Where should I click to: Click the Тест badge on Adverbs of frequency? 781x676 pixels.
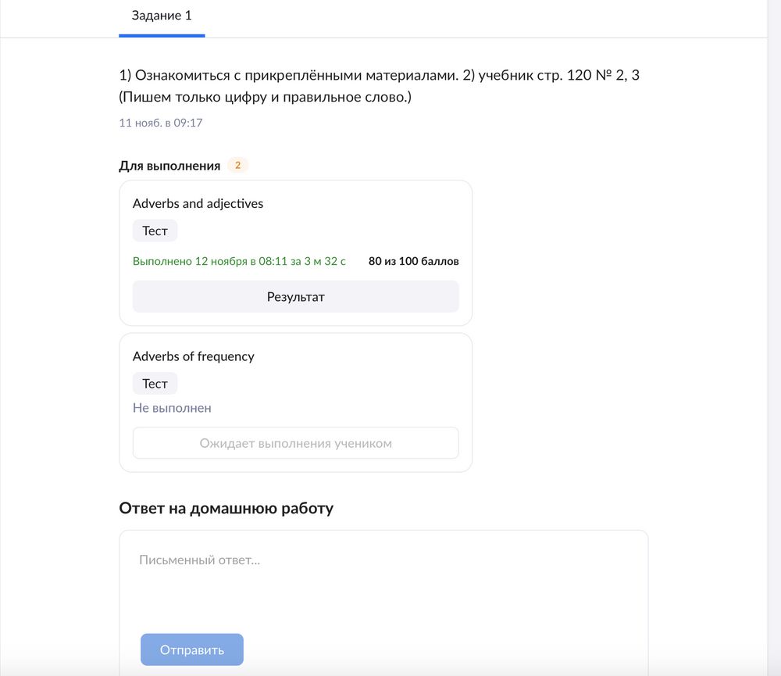coord(155,383)
